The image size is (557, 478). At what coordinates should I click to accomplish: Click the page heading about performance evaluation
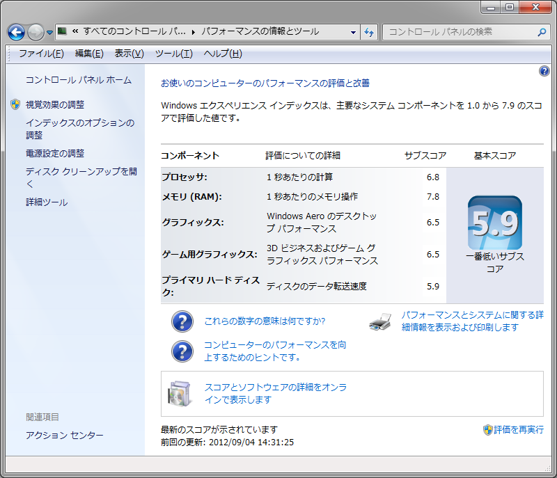pos(265,83)
